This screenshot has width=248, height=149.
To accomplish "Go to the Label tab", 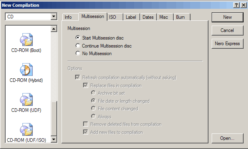I will click(131, 17).
